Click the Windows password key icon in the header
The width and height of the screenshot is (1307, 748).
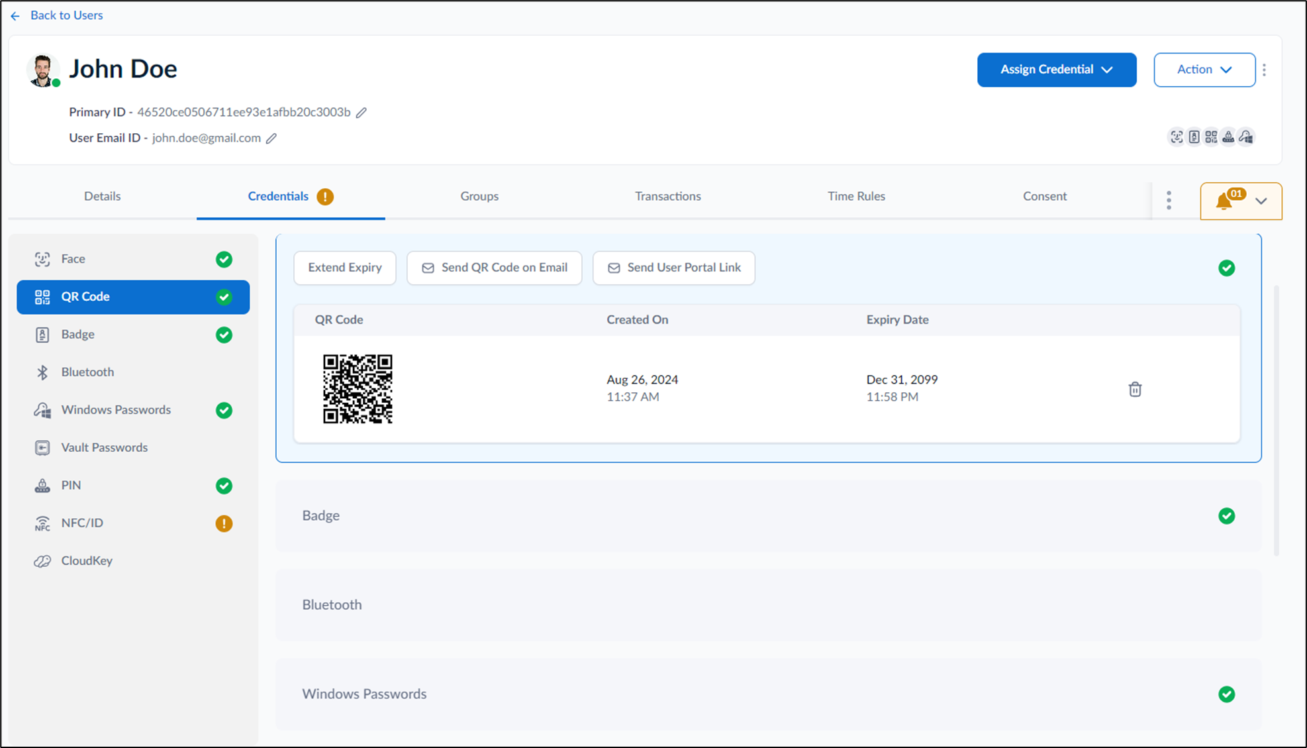click(1246, 137)
